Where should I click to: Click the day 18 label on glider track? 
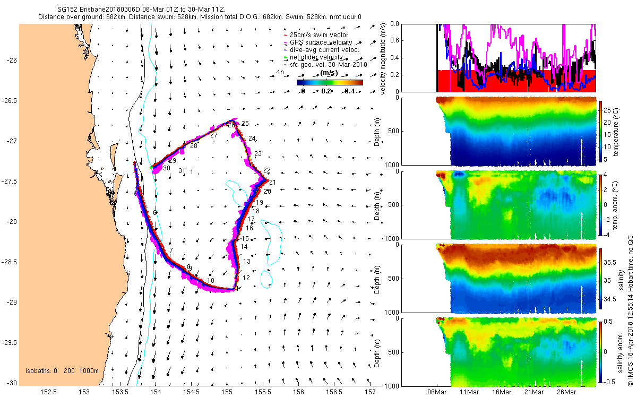pyautogui.click(x=256, y=211)
